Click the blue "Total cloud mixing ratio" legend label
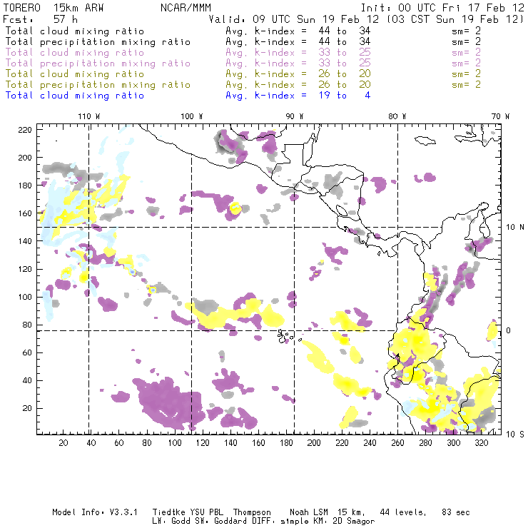This screenshot has height=528, width=528. coord(75,96)
